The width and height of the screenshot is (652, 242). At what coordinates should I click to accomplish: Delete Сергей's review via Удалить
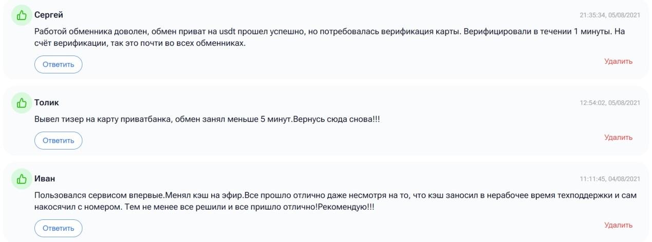point(618,61)
